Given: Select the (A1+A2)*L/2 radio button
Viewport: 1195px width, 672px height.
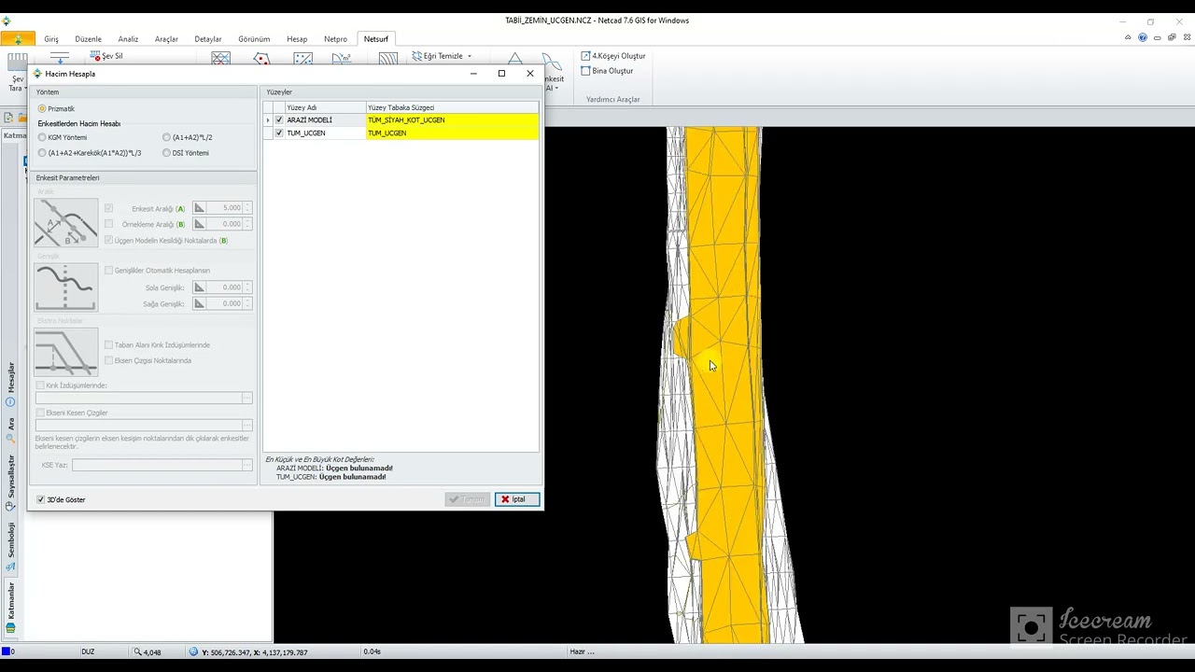Looking at the screenshot, I should [x=166, y=137].
